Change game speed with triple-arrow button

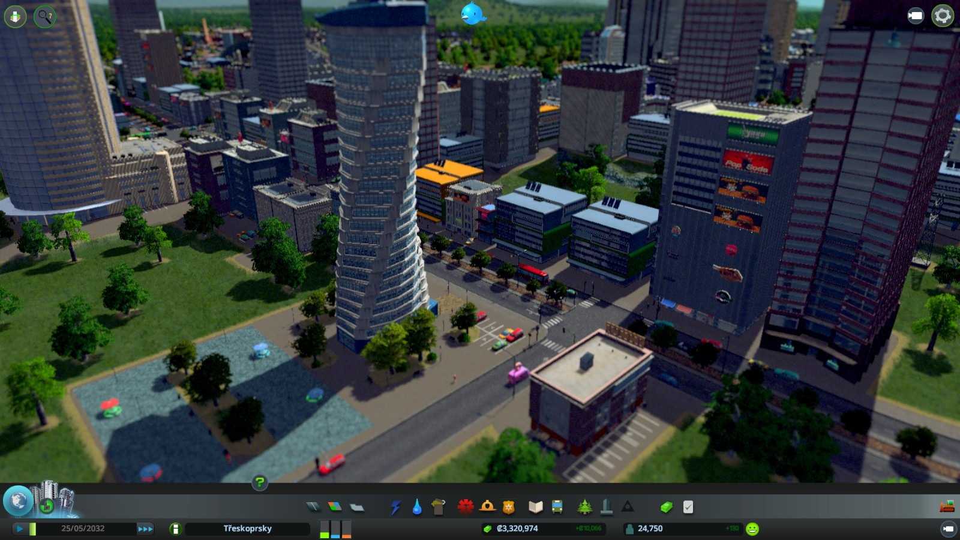(x=145, y=529)
